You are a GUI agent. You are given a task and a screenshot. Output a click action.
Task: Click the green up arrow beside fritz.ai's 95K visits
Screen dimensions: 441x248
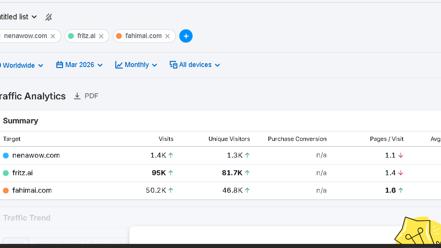pos(170,172)
